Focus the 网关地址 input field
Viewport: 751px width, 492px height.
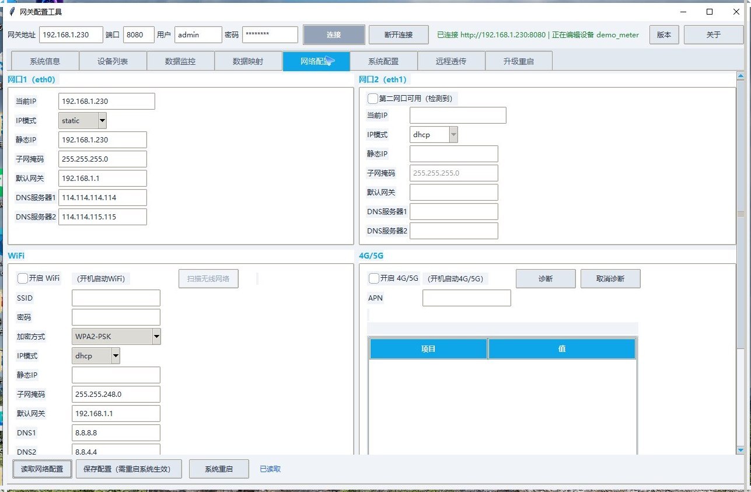point(71,35)
